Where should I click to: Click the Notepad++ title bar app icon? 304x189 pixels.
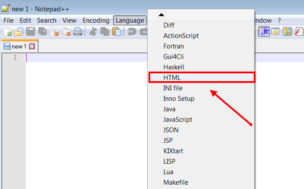[x=6, y=9]
